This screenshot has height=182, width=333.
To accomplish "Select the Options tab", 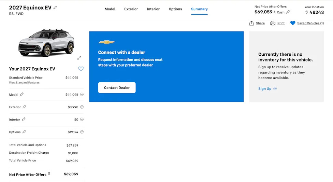I will click(175, 9).
